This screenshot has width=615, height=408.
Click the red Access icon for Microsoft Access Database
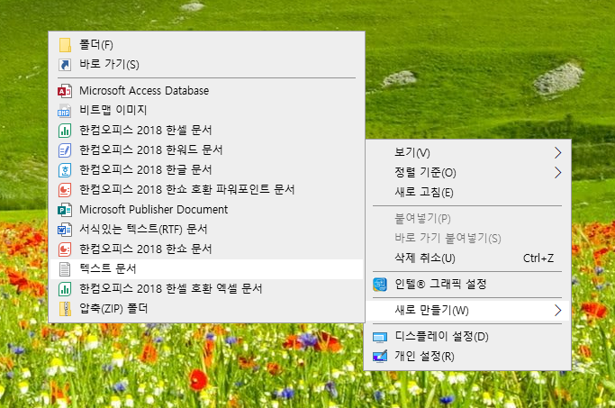[x=65, y=91]
